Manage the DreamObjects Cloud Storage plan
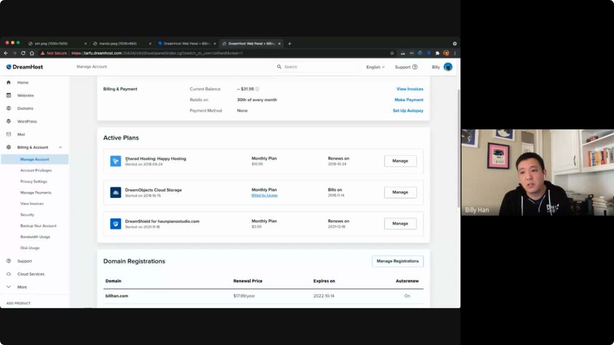Screen dimensions: 614x345 400,192
